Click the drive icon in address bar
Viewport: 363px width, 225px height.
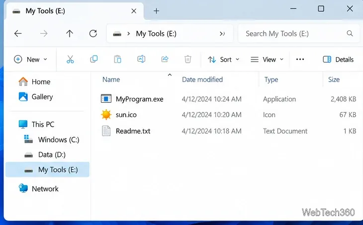(117, 34)
